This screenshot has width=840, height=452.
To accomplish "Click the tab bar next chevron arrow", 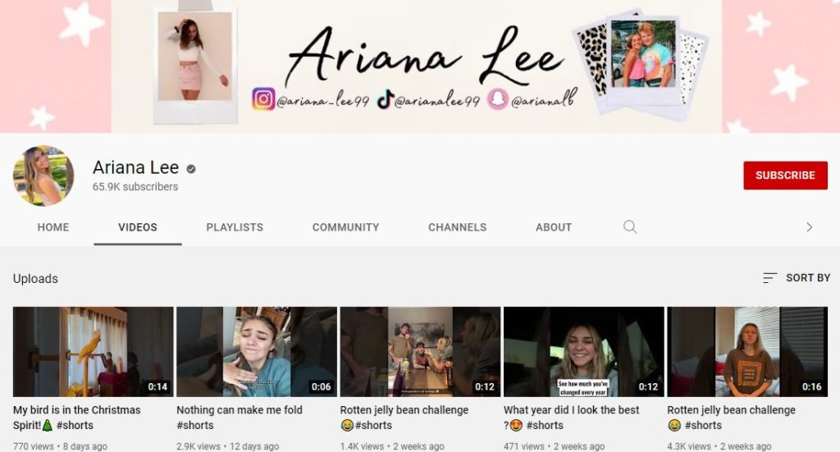I will (809, 227).
